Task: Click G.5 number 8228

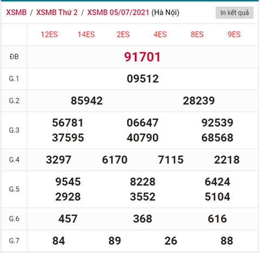Action: click(142, 182)
